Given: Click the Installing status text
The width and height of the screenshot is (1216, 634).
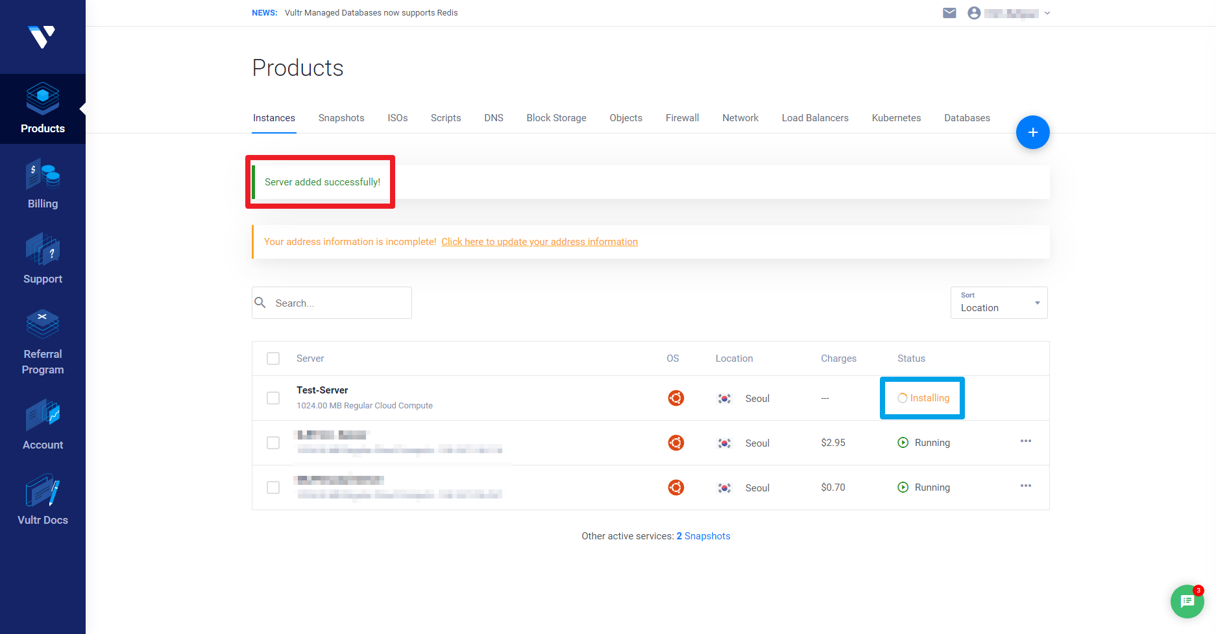Looking at the screenshot, I should point(930,398).
